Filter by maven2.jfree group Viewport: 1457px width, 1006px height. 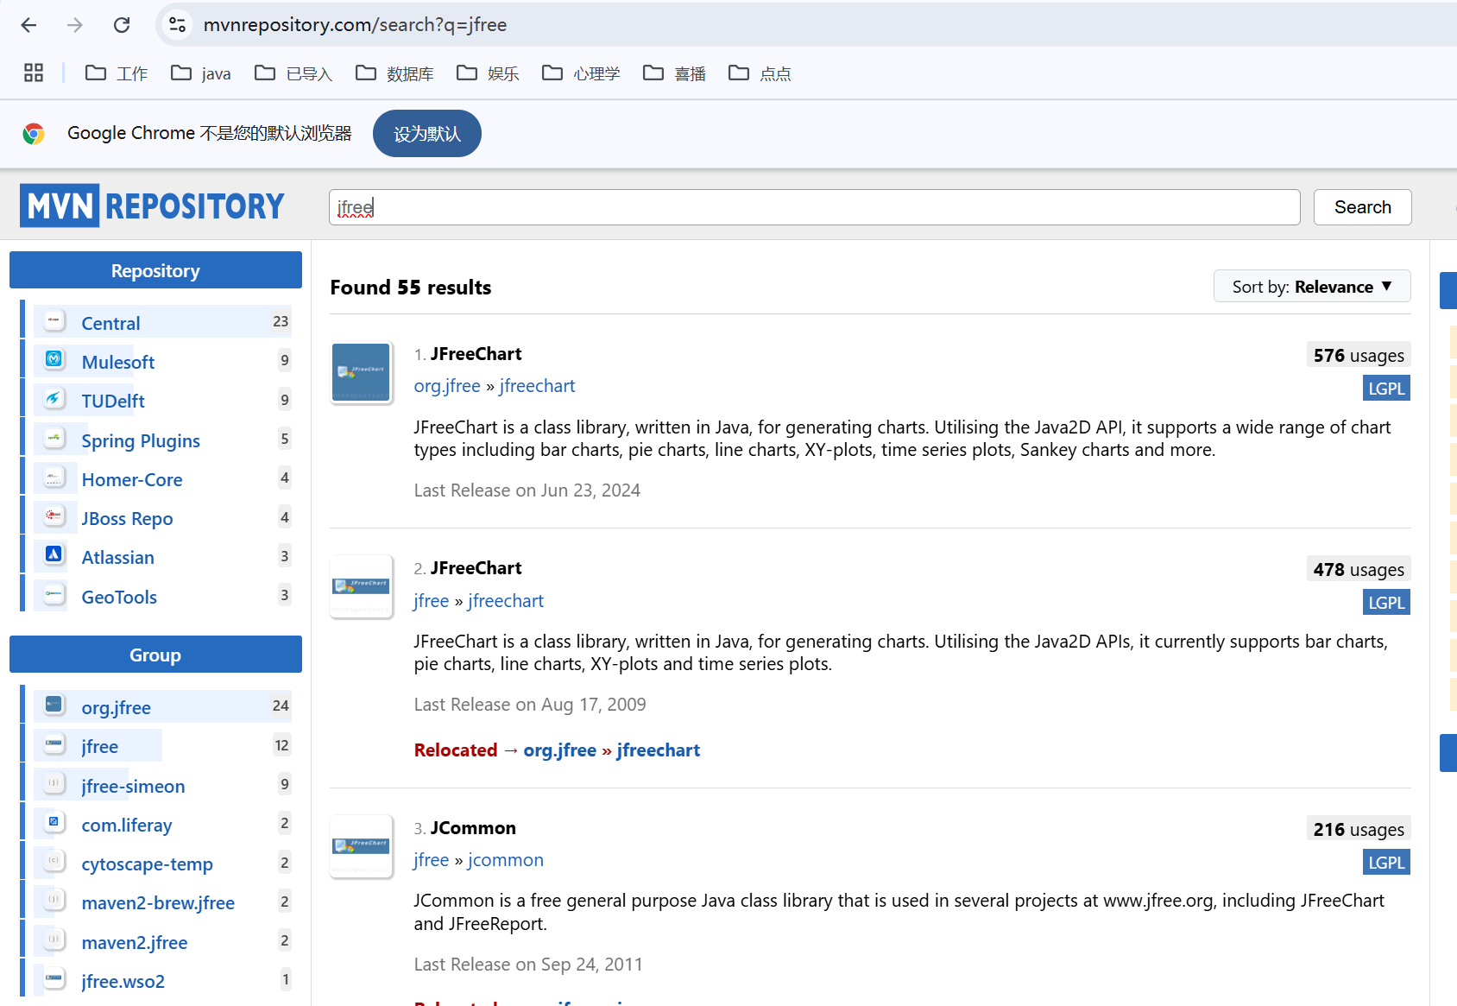point(135,943)
